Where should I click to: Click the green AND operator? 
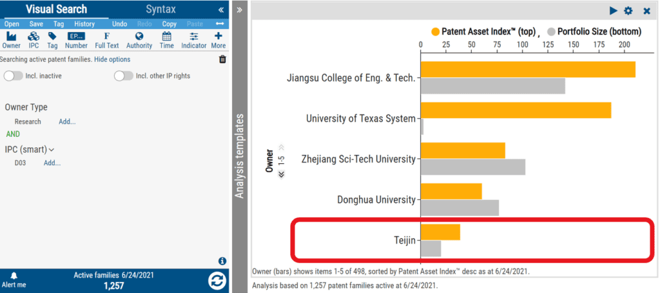pyautogui.click(x=13, y=134)
